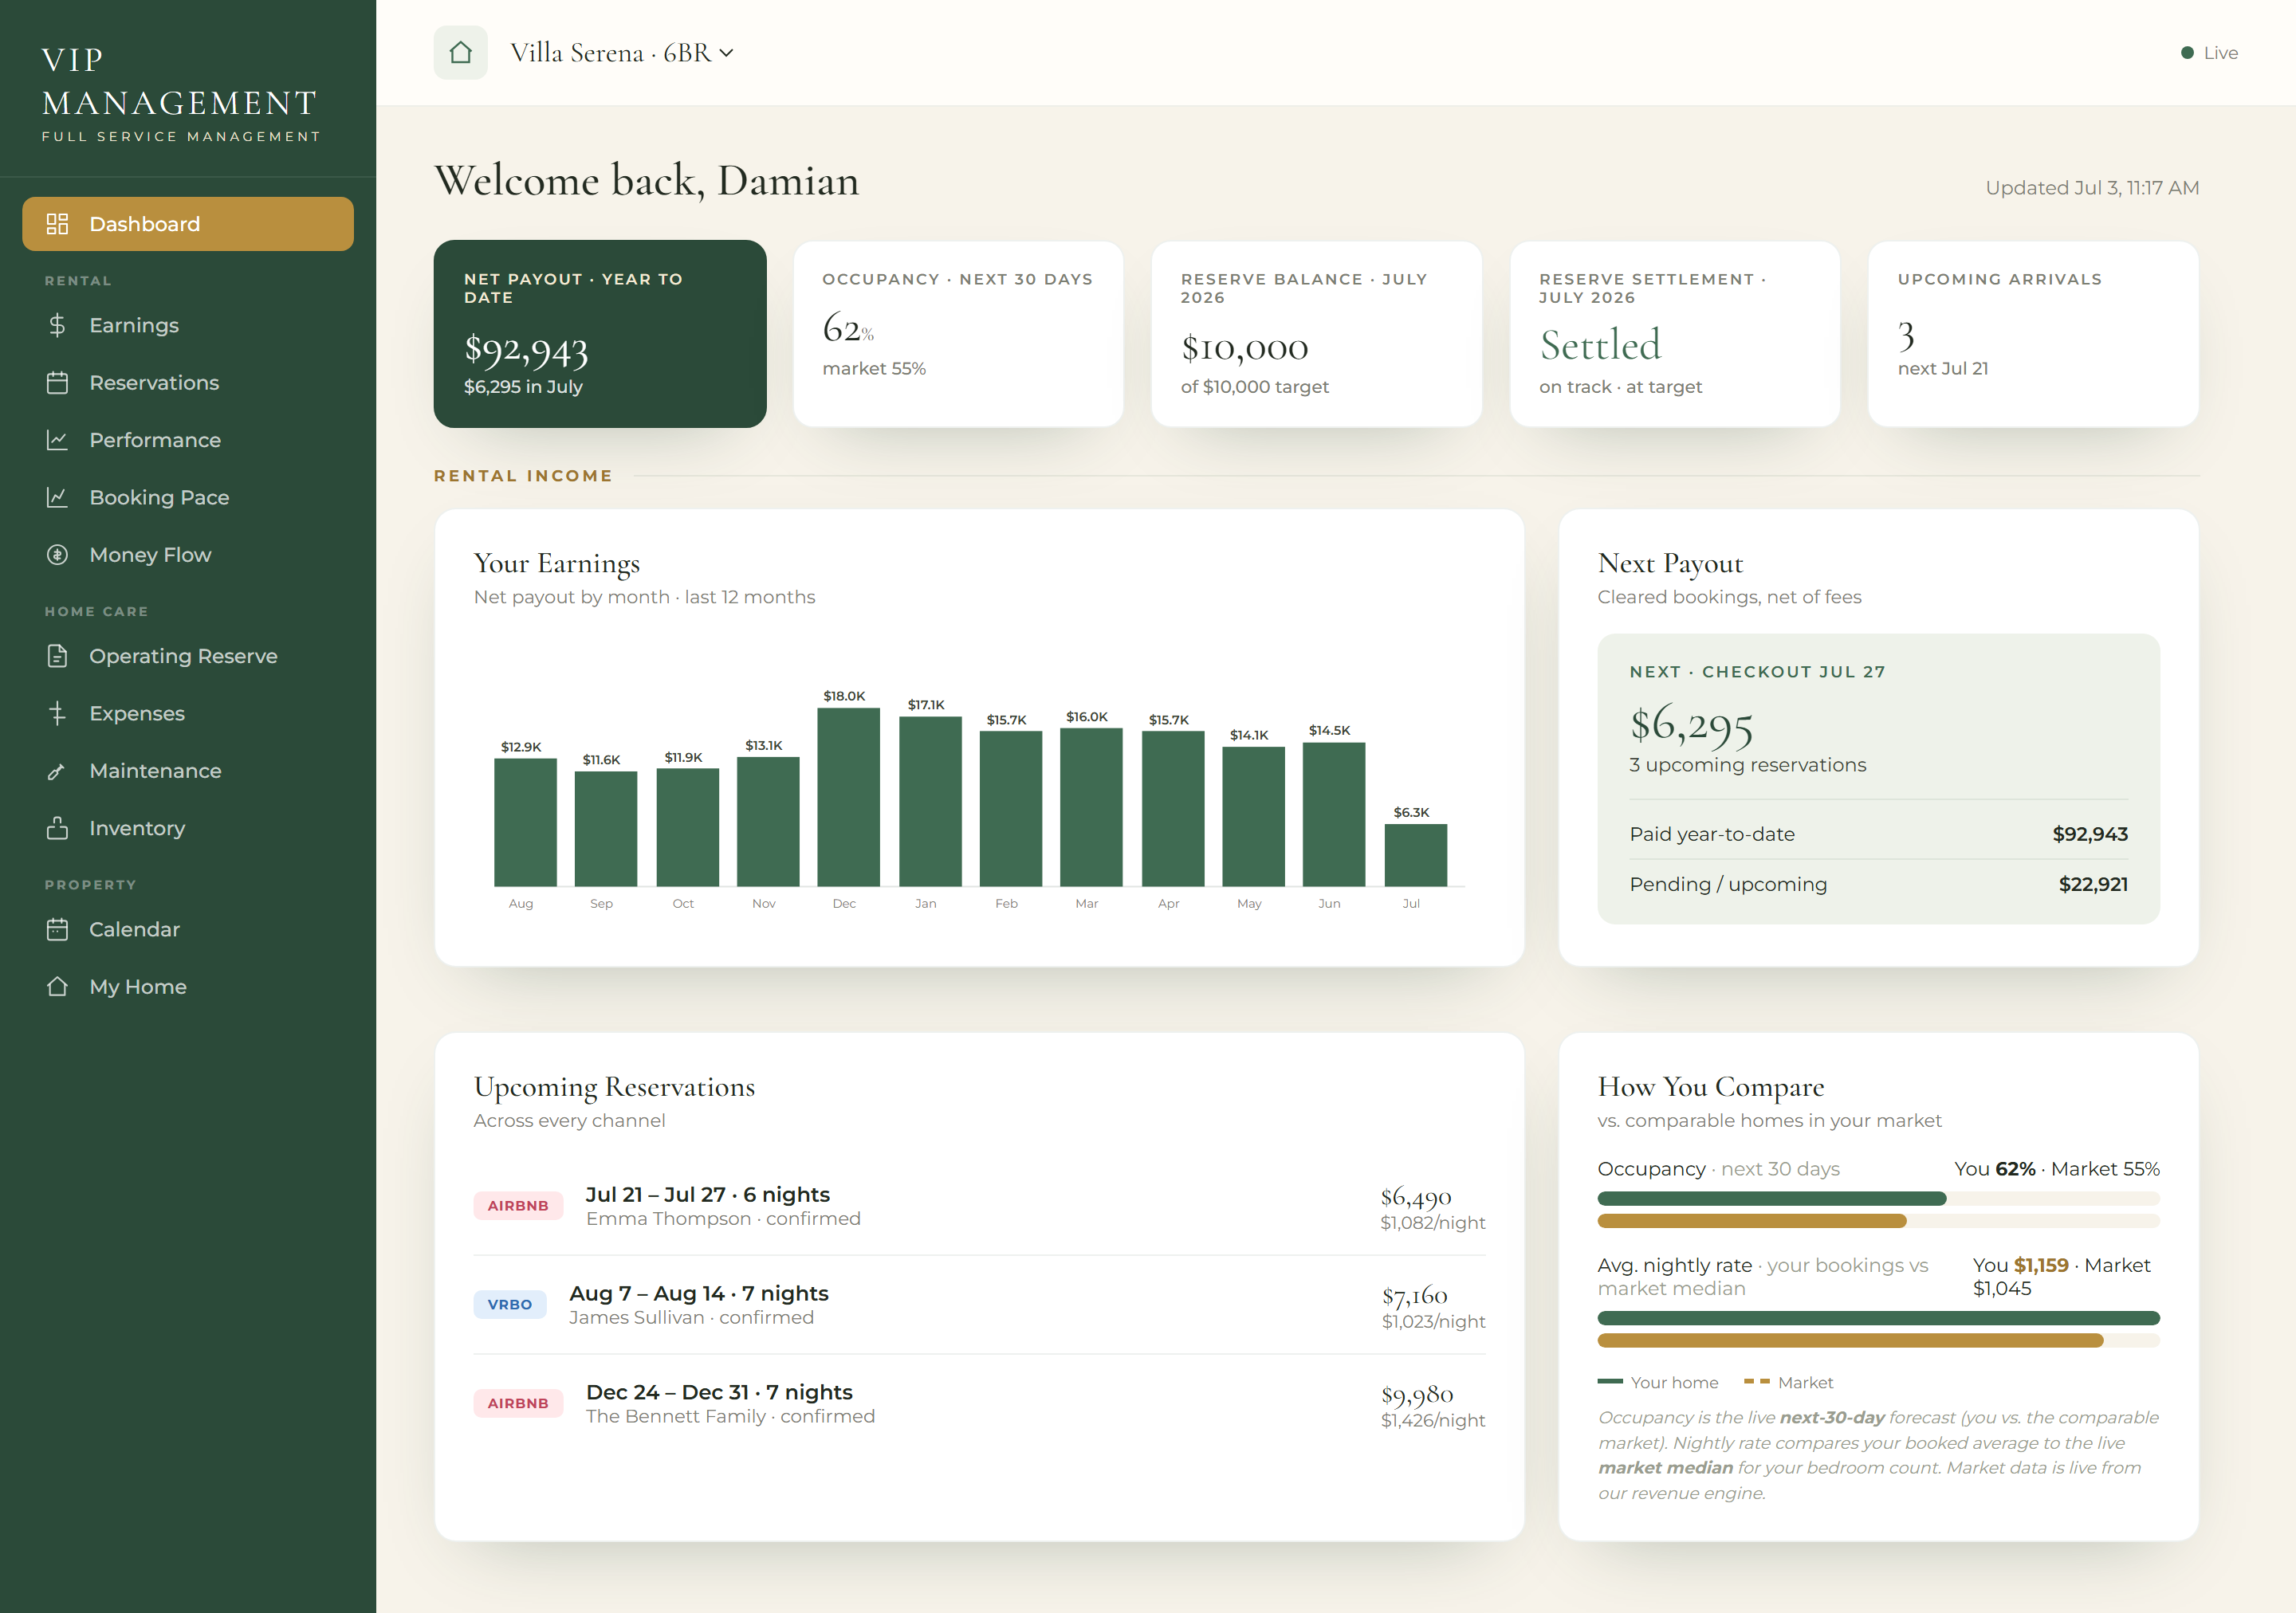
Task: Click the Reservations calendar icon
Action: [57, 383]
